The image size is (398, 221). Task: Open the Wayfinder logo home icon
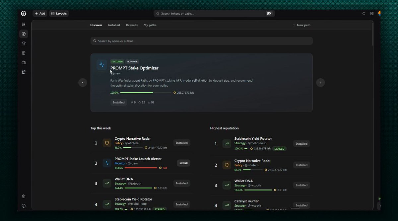coord(24,14)
